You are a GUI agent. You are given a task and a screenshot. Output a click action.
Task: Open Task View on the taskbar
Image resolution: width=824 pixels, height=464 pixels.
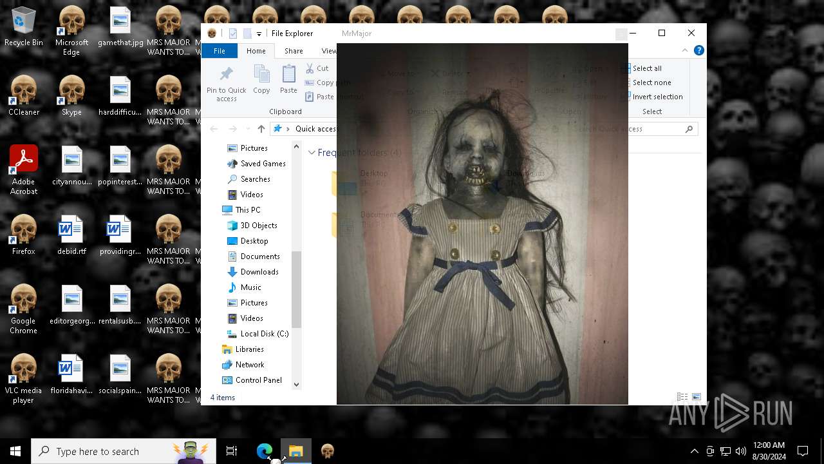232,451
